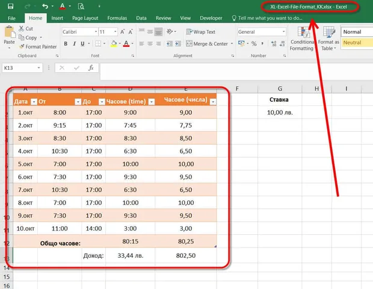Click the Insert Function fx icon

tap(91, 68)
